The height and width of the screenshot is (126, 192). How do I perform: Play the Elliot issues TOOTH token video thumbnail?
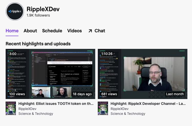pos(50,74)
